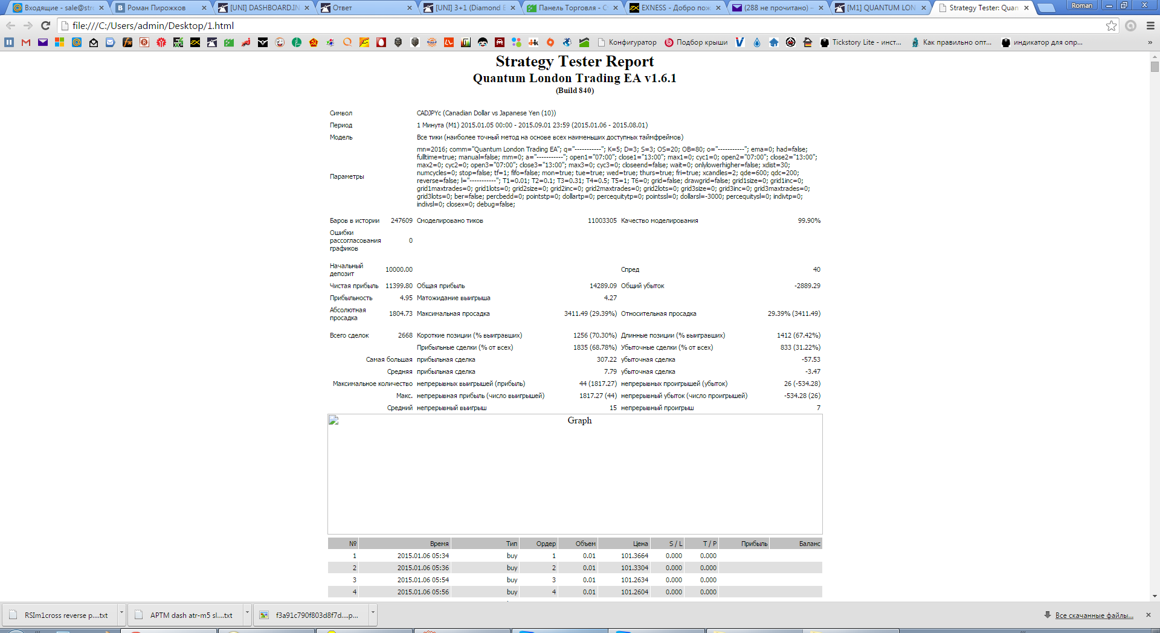Open the Microsoft colored squares bookmark

(60, 42)
